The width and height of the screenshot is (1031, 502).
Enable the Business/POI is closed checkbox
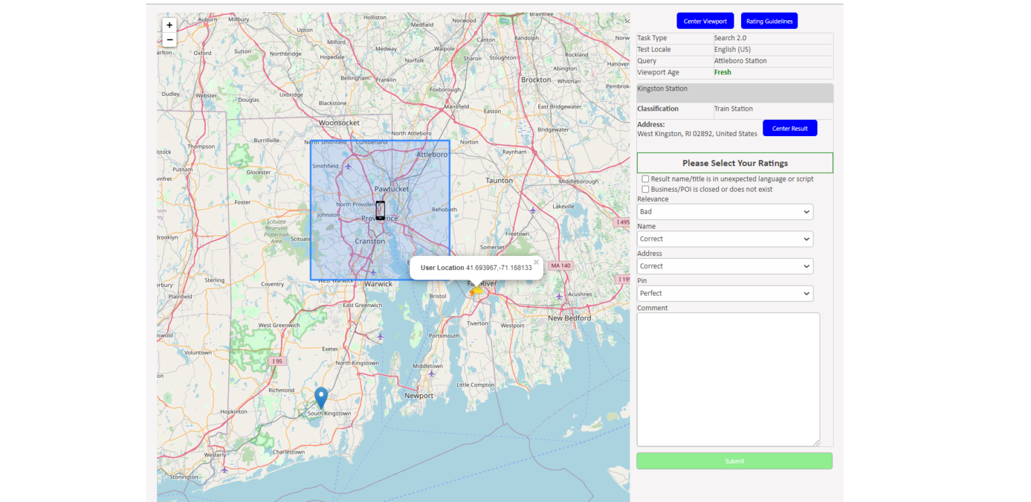point(646,189)
